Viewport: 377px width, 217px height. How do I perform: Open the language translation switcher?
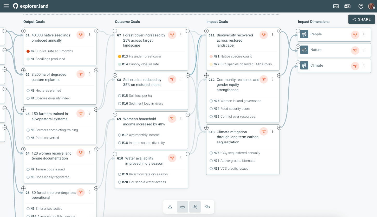(347, 7)
